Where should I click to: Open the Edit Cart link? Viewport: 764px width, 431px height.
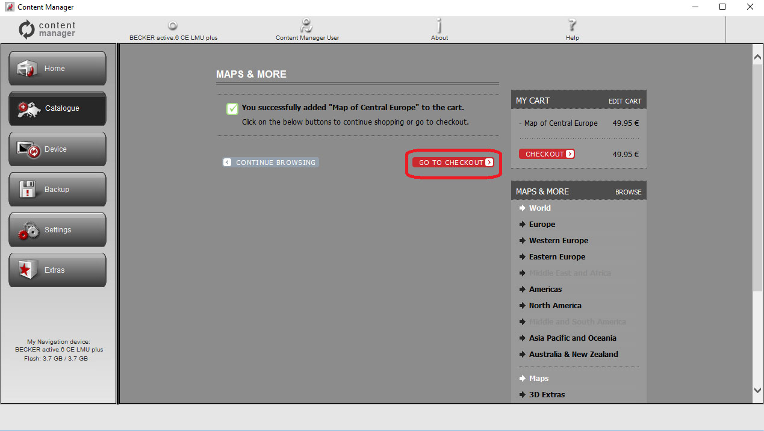pos(624,101)
